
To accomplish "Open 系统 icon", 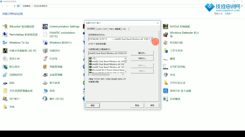I will click(45, 91).
